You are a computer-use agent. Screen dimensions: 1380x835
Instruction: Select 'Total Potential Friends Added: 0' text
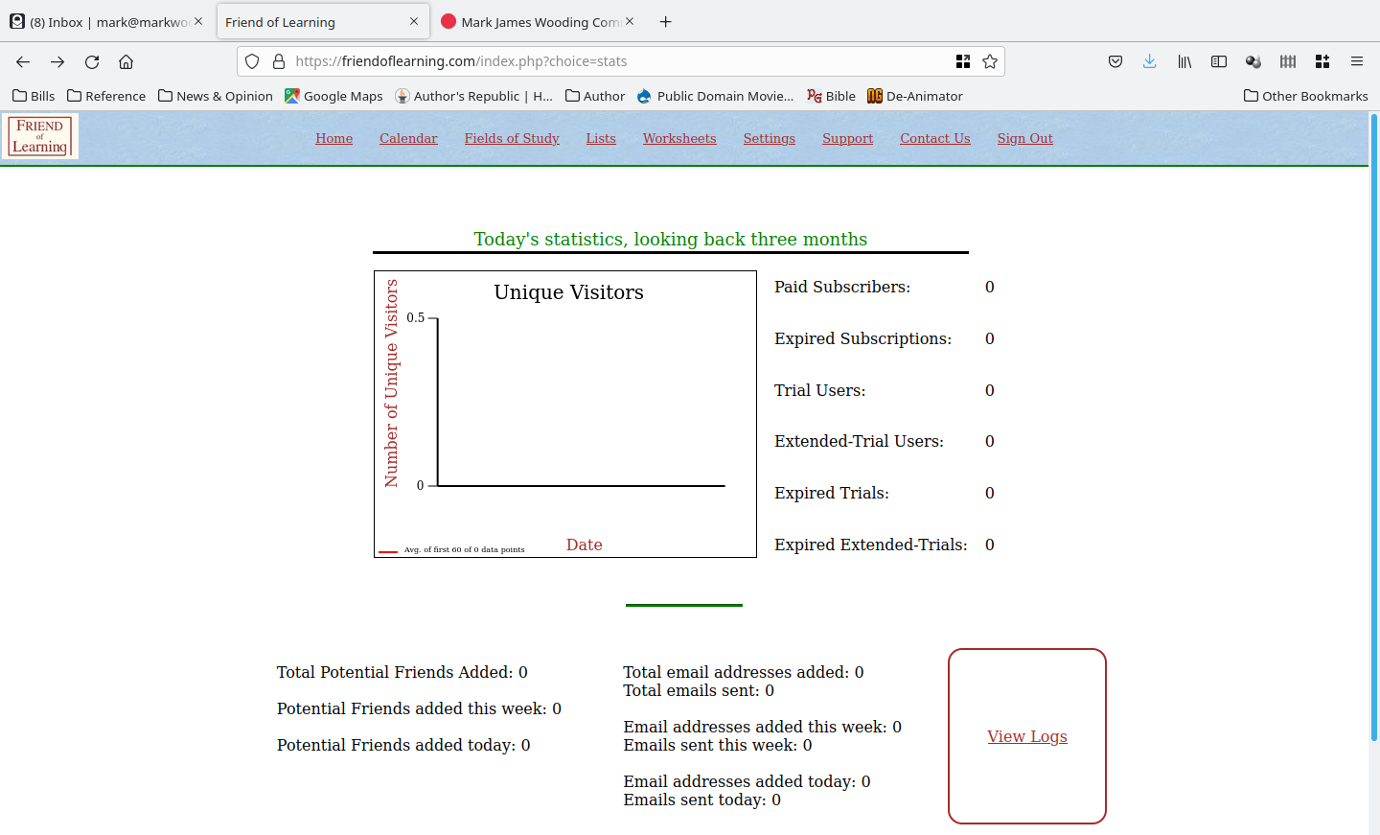coord(402,672)
